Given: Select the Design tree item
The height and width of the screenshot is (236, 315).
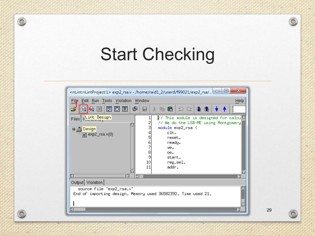Looking at the screenshot, I should (x=89, y=129).
